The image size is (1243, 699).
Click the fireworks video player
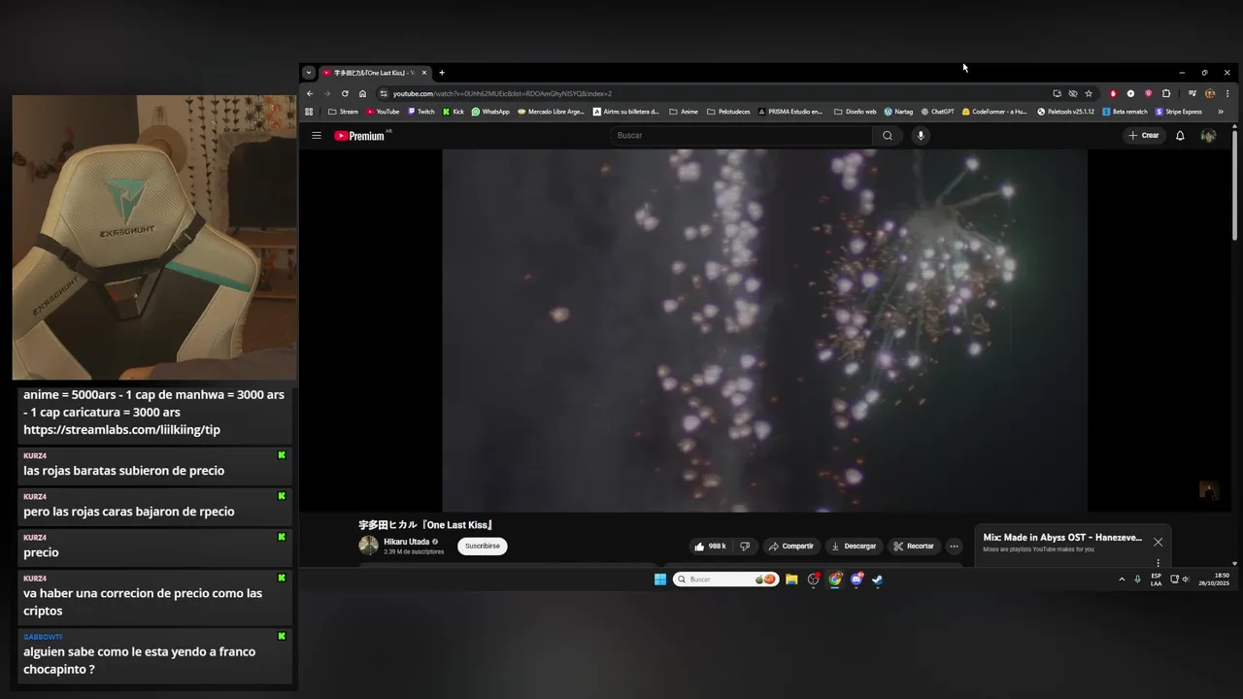(764, 330)
